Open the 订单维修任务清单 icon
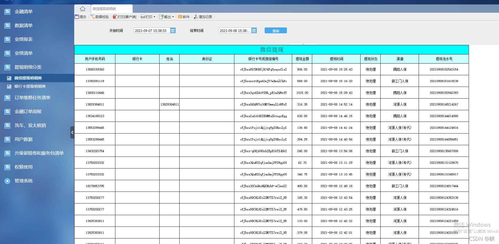499x244 pixels. pyautogui.click(x=8, y=98)
